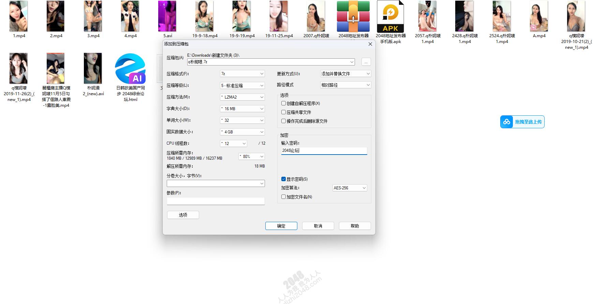Open the 2048综合论坛.html file icon

[x=130, y=69]
